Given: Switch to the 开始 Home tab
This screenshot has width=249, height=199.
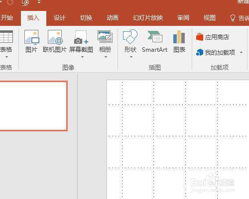Looking at the screenshot, I should click(6, 17).
